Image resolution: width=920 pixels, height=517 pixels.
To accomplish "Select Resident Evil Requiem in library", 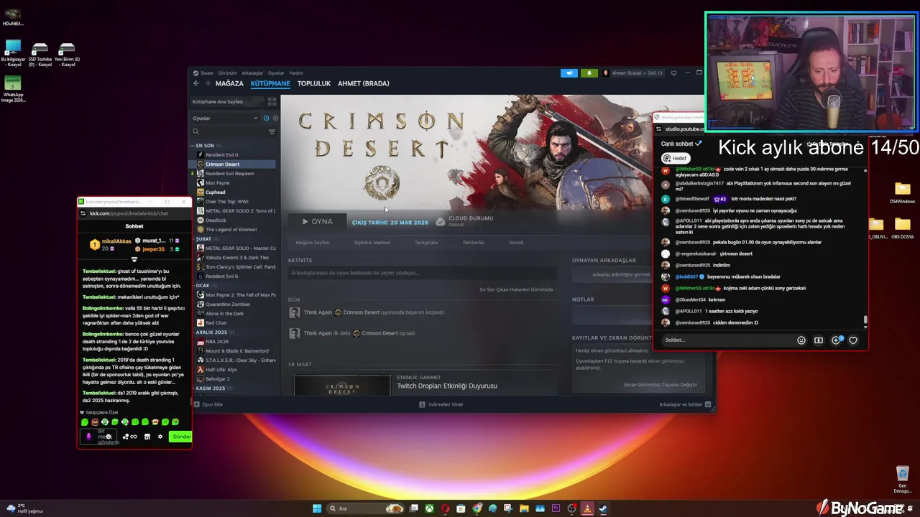I will [x=230, y=174].
